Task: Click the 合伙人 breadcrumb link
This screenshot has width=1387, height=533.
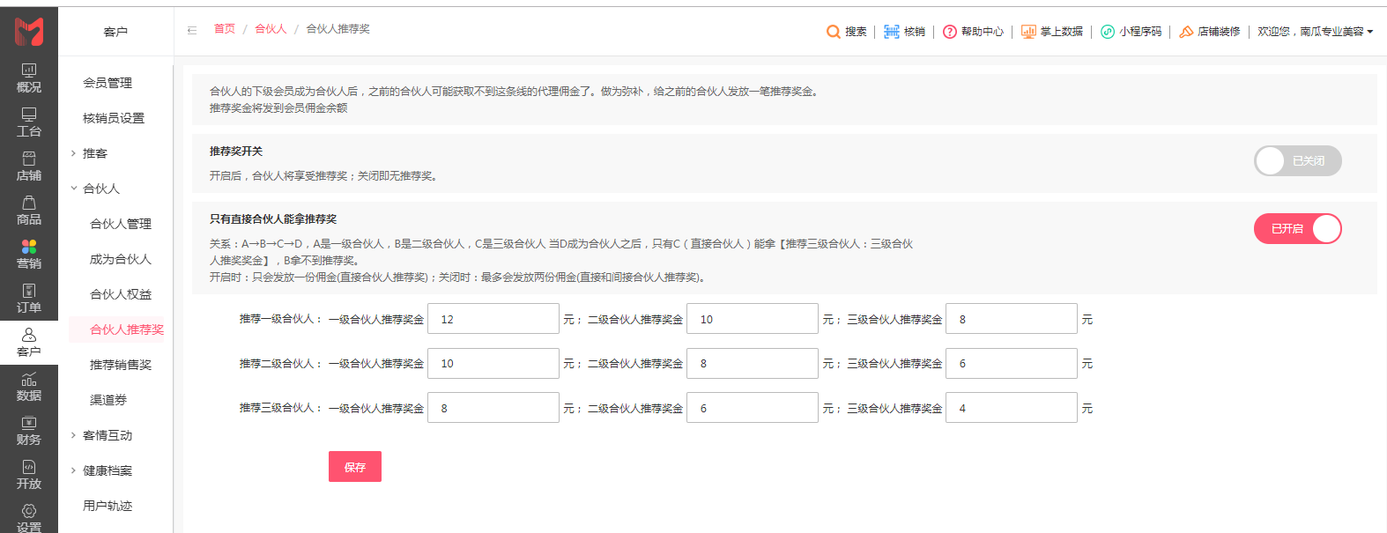Action: 271,29
